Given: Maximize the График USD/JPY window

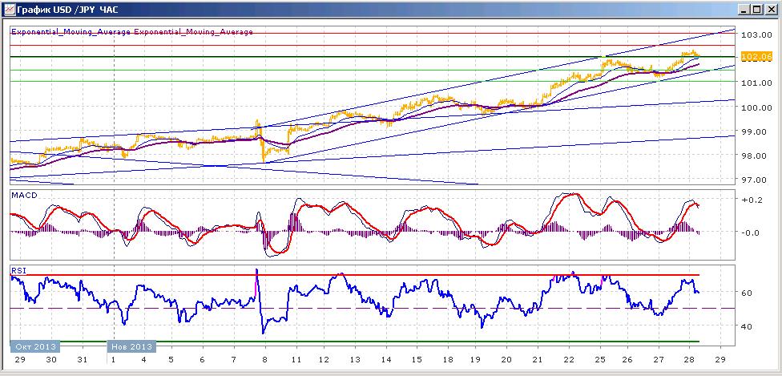Looking at the screenshot, I should (x=756, y=9).
